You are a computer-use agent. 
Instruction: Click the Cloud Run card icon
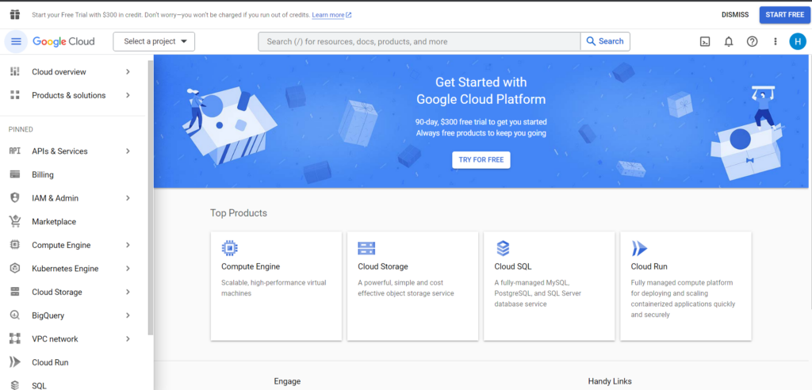click(639, 248)
